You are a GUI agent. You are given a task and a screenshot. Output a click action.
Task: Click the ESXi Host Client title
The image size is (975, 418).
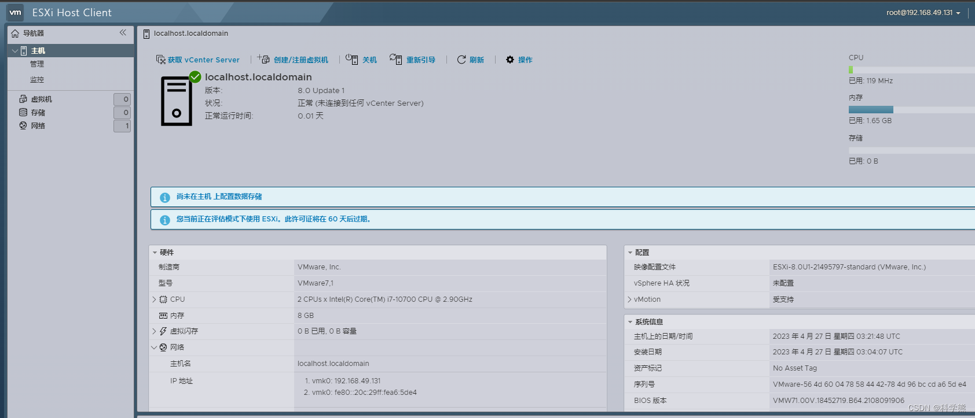coord(72,13)
